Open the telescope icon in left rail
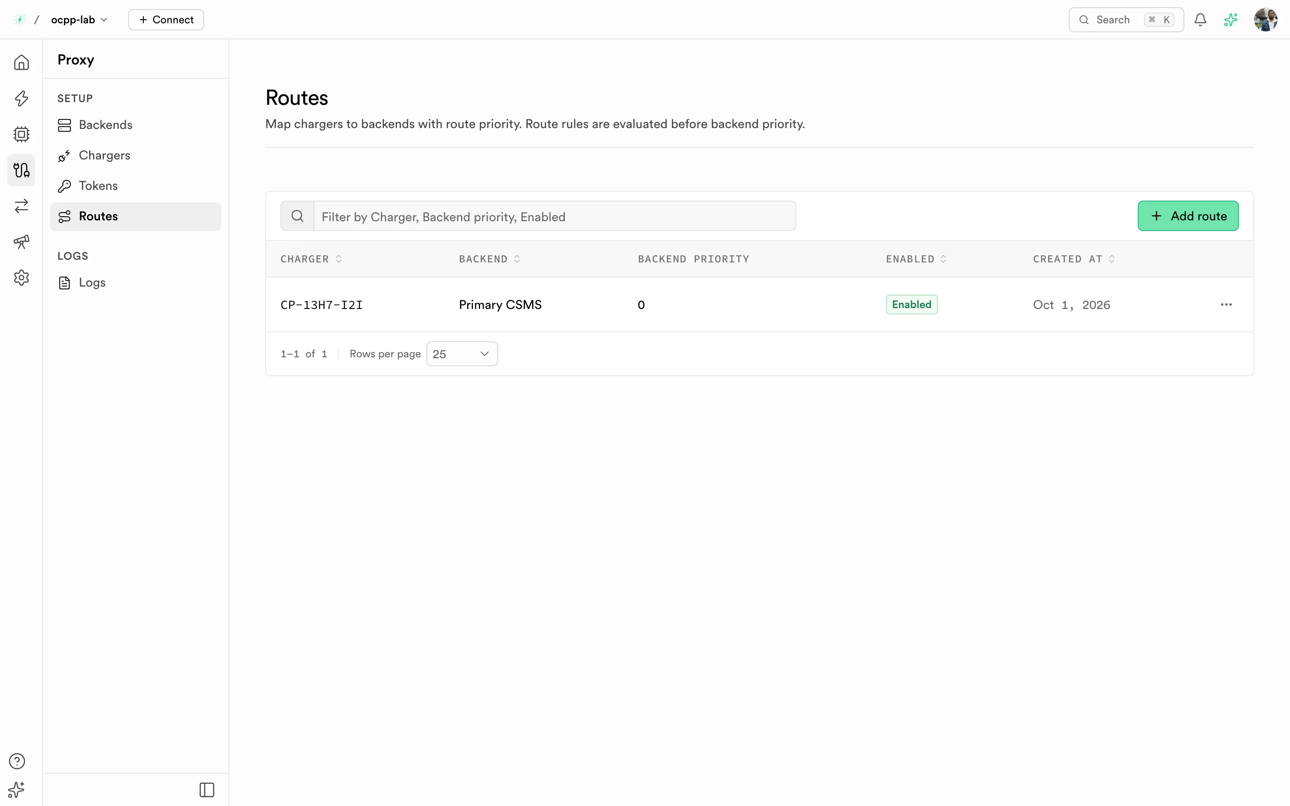The width and height of the screenshot is (1290, 806). 21,241
